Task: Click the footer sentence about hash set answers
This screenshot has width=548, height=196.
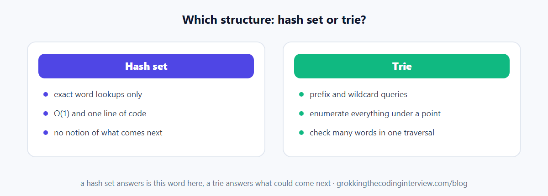Action: (x=205, y=183)
